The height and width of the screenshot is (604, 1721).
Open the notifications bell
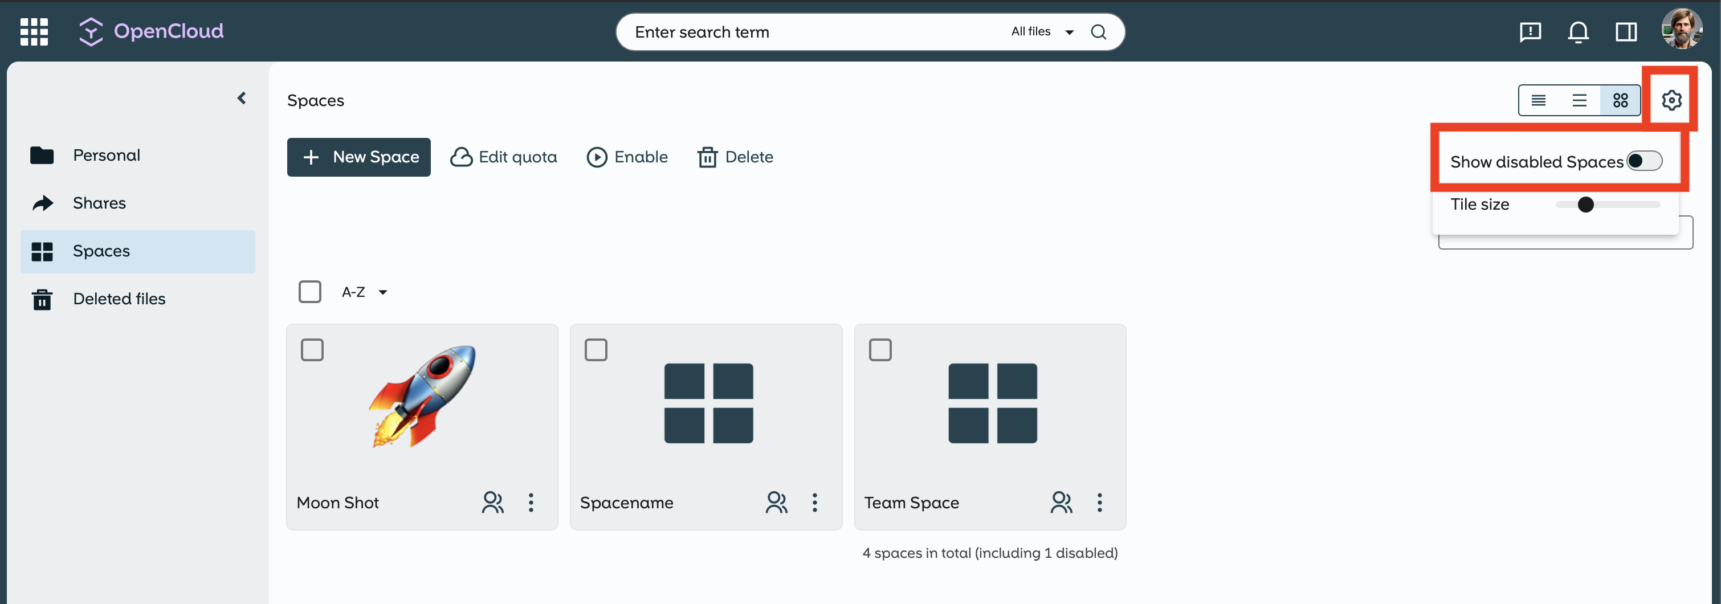click(1578, 32)
